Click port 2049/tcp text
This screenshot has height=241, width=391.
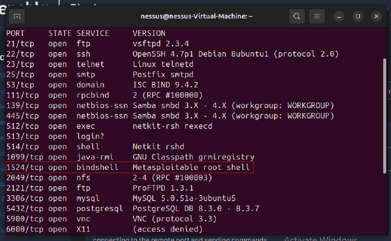25,178
